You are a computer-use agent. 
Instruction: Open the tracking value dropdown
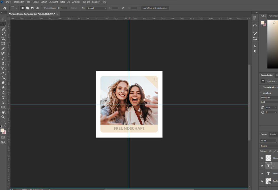[275, 112]
